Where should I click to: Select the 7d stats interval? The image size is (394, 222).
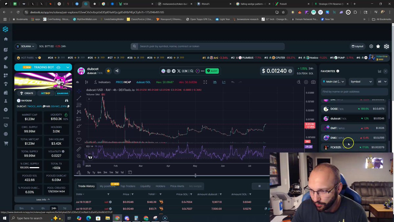(x=65, y=208)
